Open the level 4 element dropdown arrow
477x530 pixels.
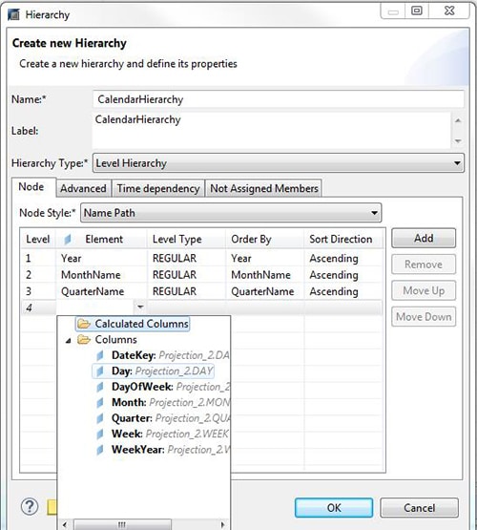(x=139, y=307)
